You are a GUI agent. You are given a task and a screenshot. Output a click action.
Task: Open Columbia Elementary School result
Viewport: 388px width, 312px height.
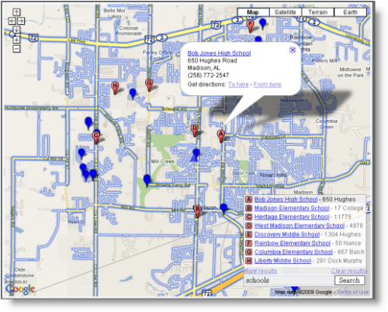293,252
